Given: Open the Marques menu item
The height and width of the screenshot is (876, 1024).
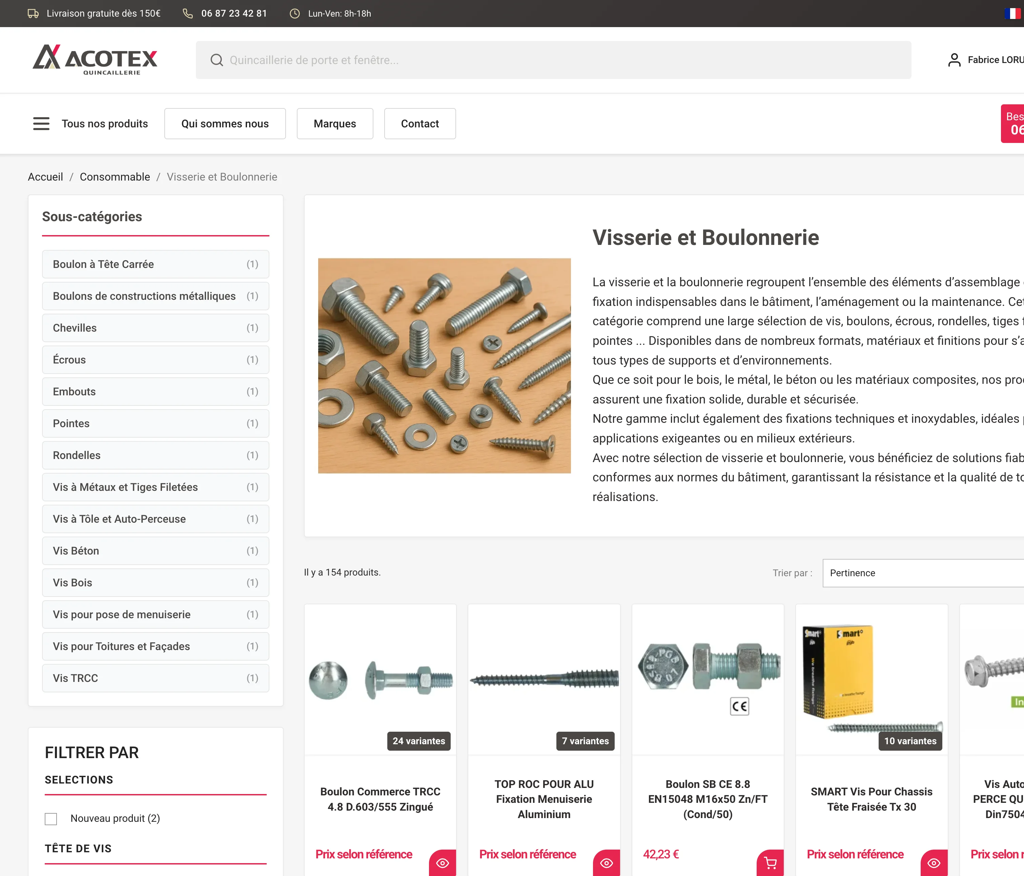Looking at the screenshot, I should [x=334, y=124].
